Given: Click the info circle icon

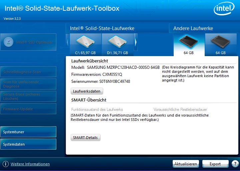Looking at the screenshot, I should [x=6, y=164].
